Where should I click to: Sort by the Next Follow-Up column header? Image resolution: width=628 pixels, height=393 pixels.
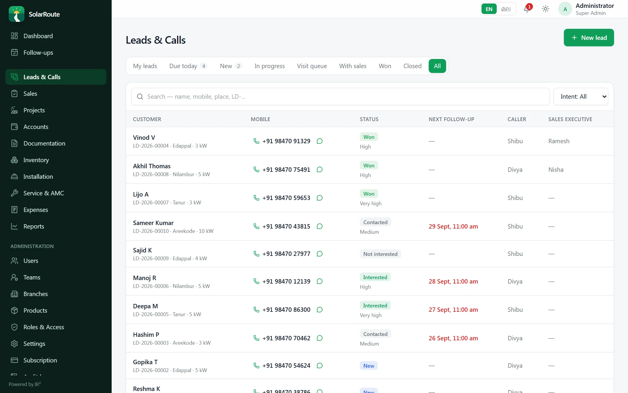coord(451,119)
